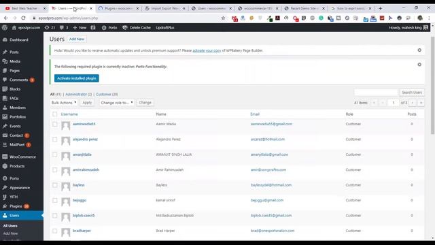
Task: Click the Posts pin icon
Action: (5, 52)
